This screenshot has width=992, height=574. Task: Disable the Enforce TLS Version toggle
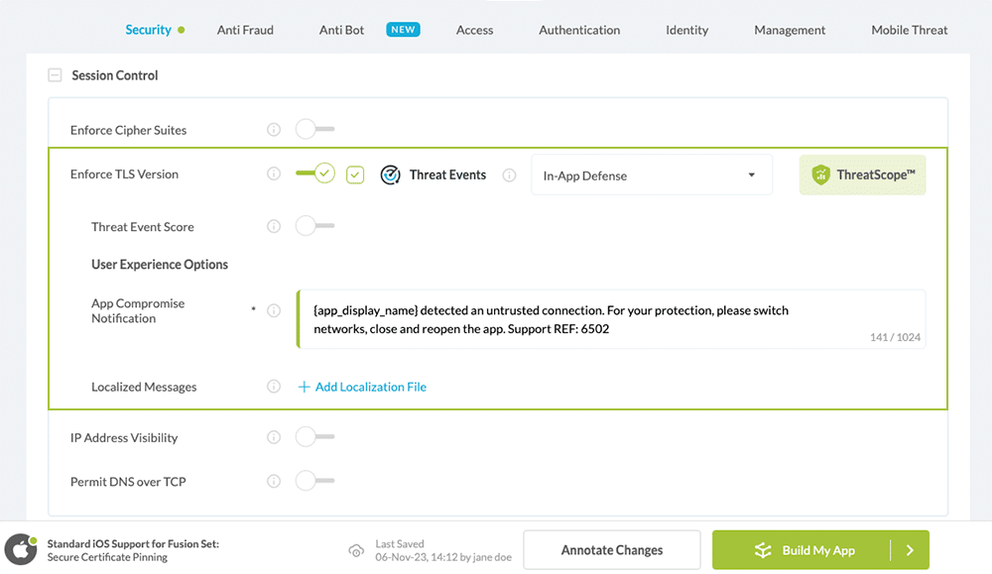(315, 173)
